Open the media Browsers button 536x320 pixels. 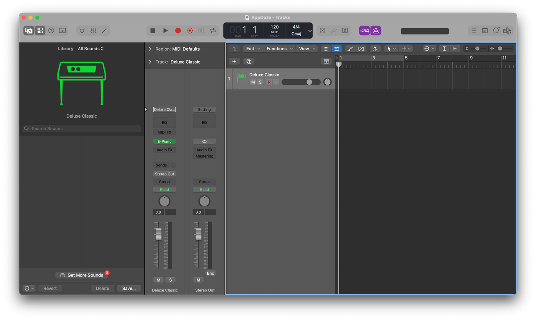click(507, 31)
